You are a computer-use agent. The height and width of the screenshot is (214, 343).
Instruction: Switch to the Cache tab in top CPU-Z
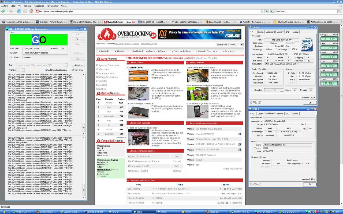[x=260, y=32]
